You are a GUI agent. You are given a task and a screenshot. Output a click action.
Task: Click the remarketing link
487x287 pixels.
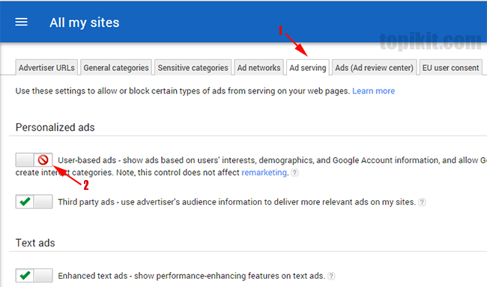(264, 173)
